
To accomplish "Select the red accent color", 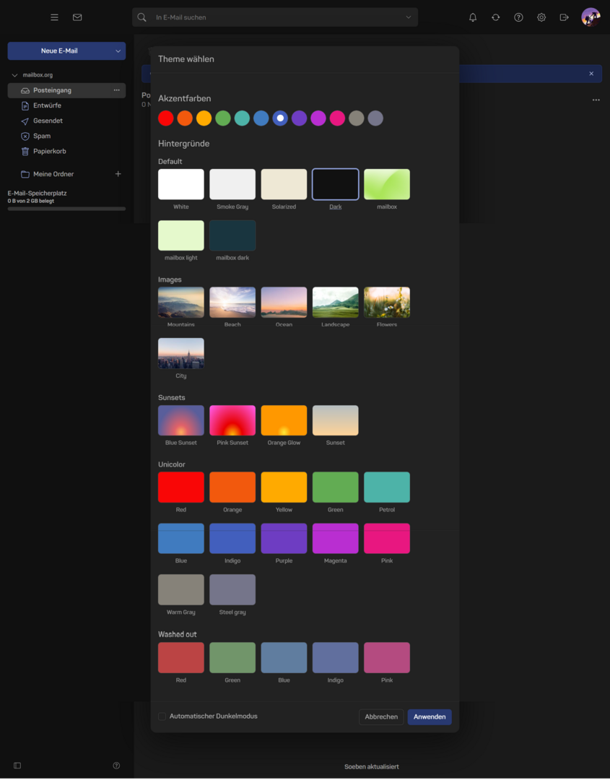I will (x=166, y=118).
